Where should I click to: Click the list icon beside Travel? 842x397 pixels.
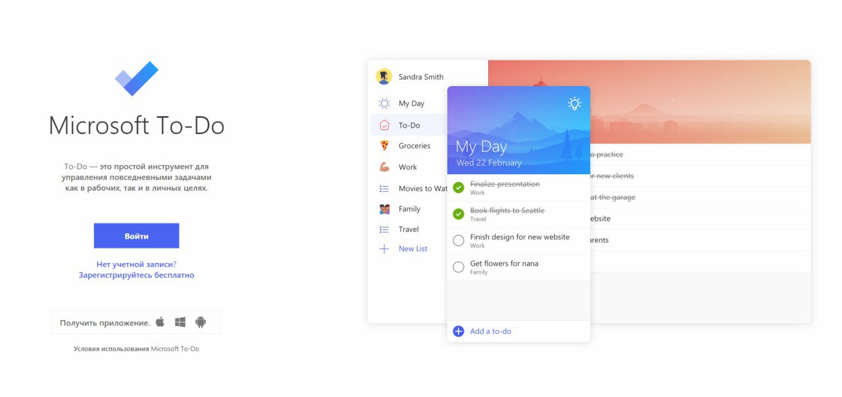coord(384,229)
